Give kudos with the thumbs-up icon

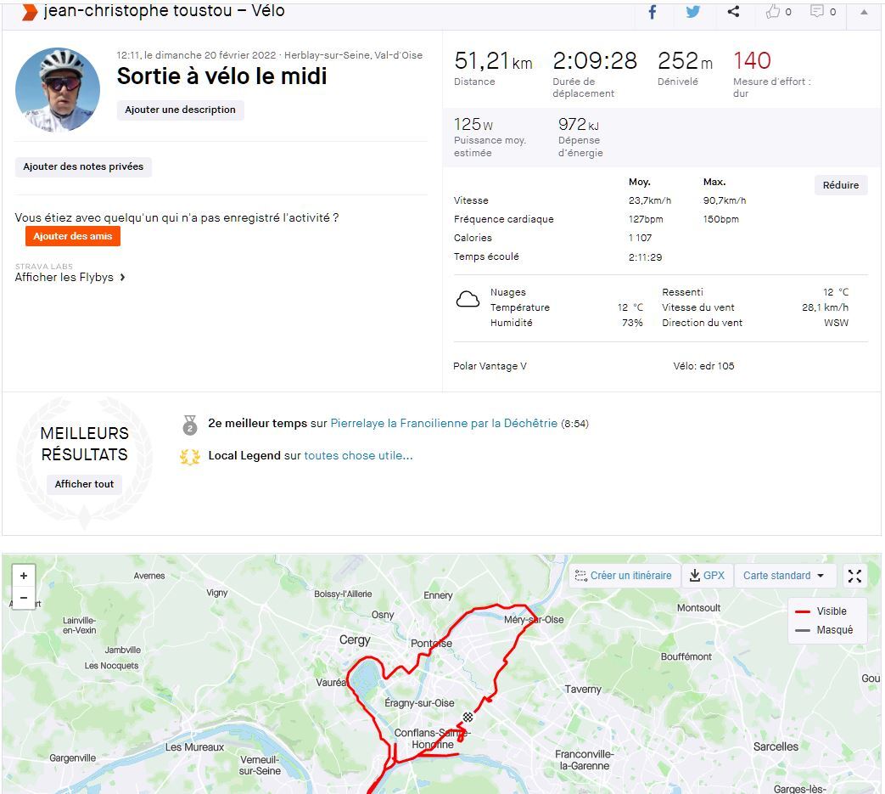click(773, 12)
